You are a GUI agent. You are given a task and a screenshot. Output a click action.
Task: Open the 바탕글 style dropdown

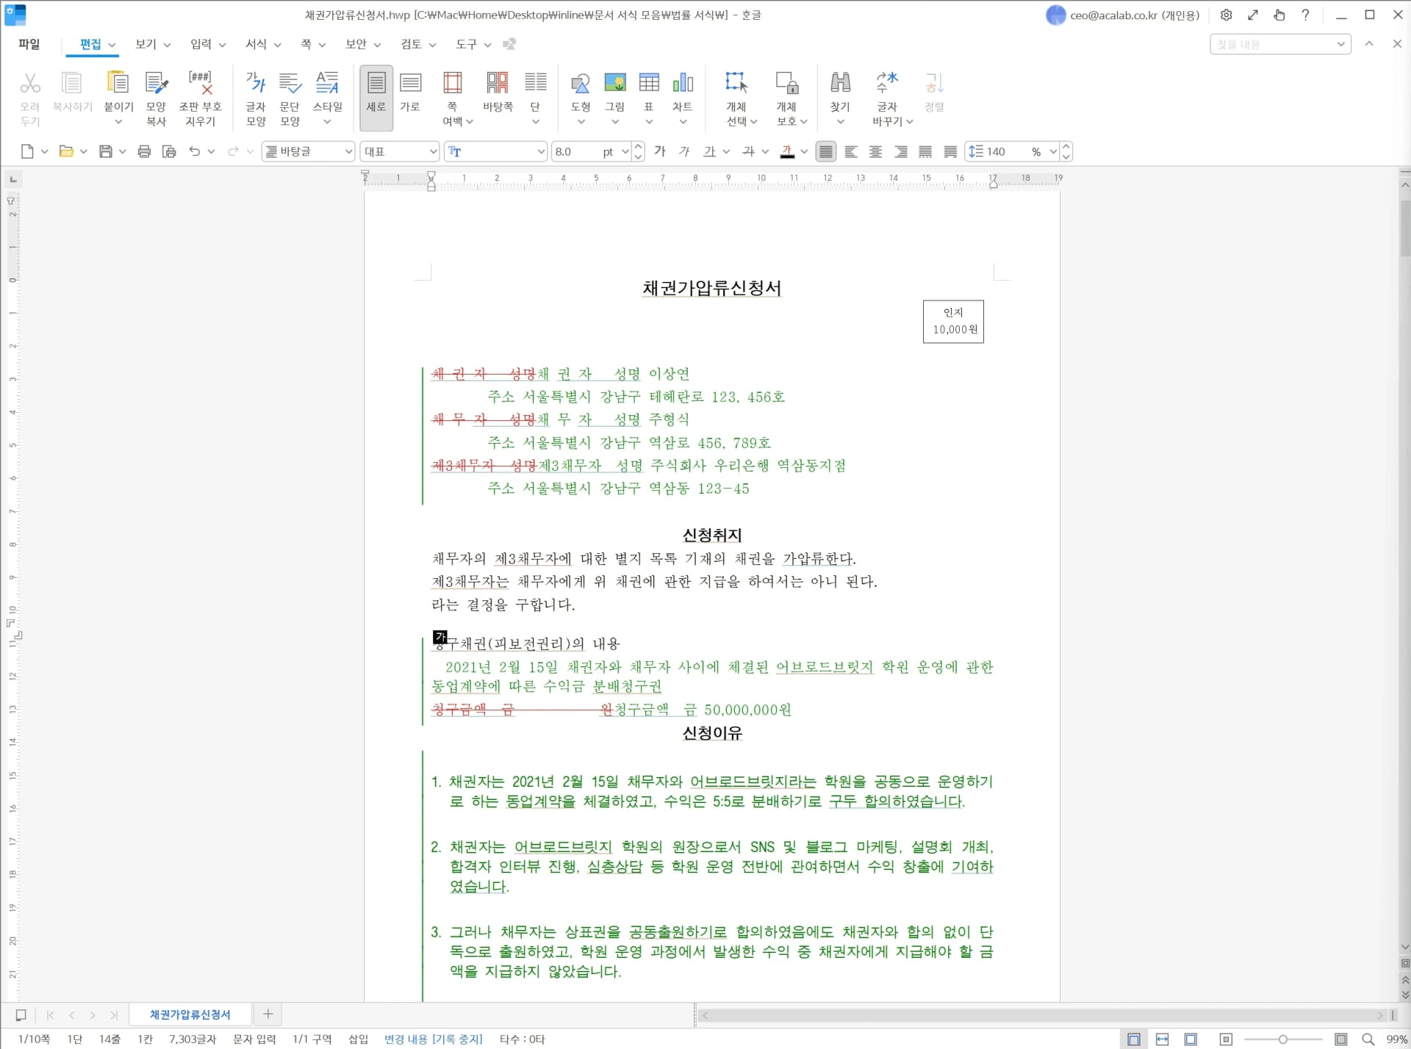[x=348, y=151]
